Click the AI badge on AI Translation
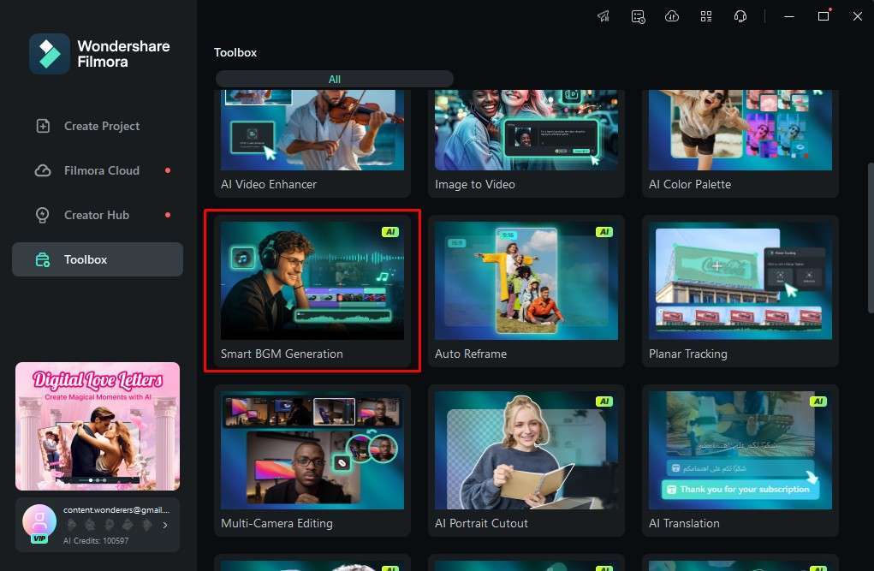Image resolution: width=874 pixels, height=571 pixels. pos(818,401)
